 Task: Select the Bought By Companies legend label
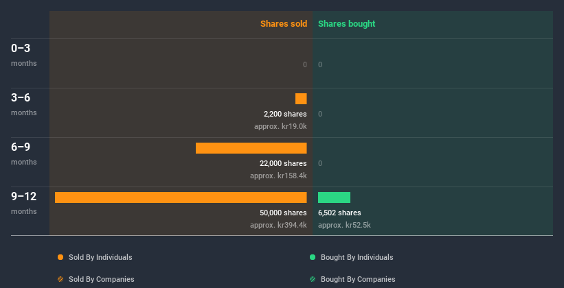tap(358, 279)
